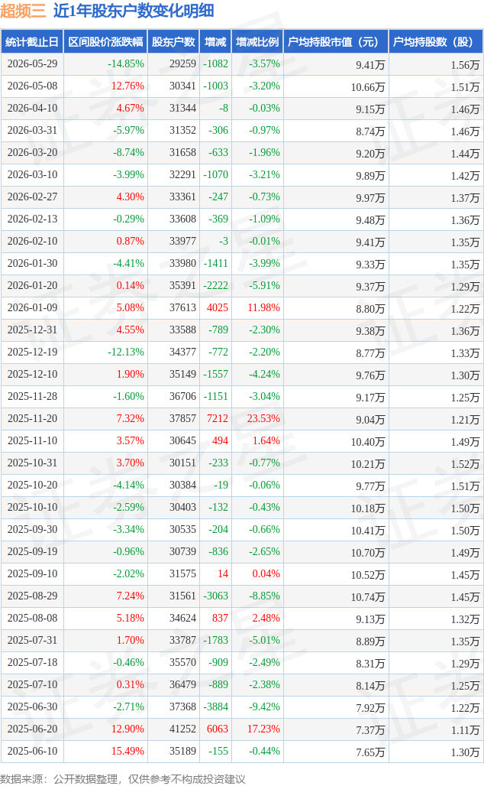Screen dimensions: 484x786
Task: Click the 区间股价涨跌幅 column header
Action: [105, 42]
